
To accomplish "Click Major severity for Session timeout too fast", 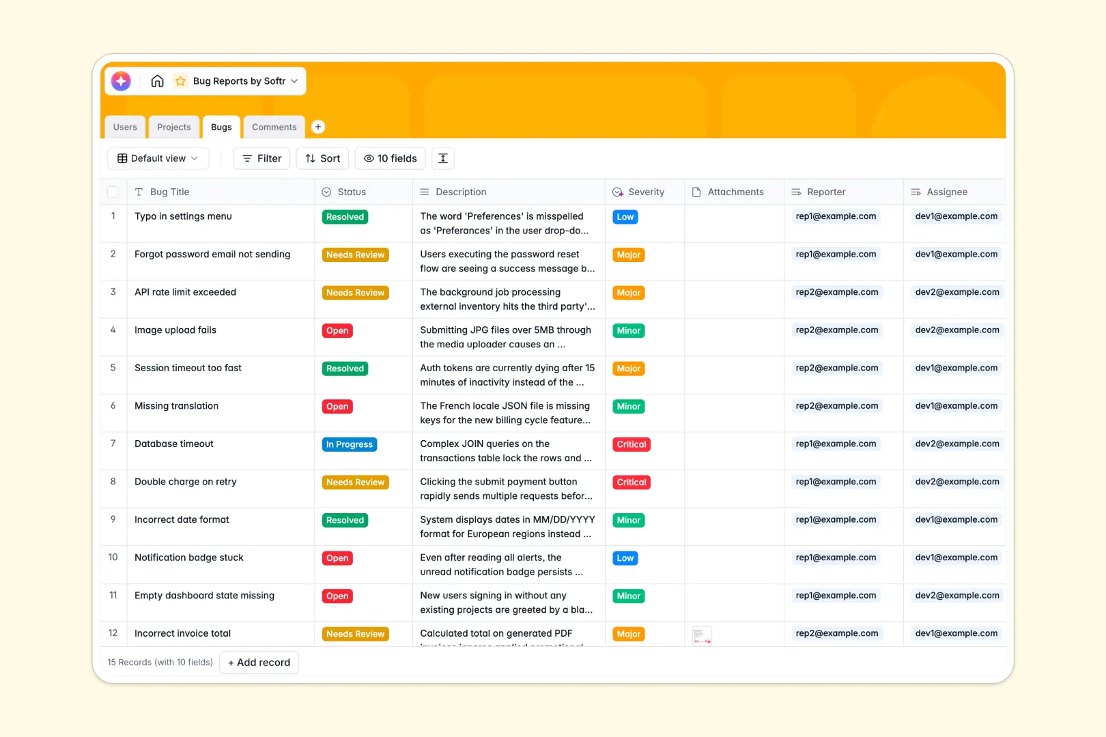I will 629,369.
